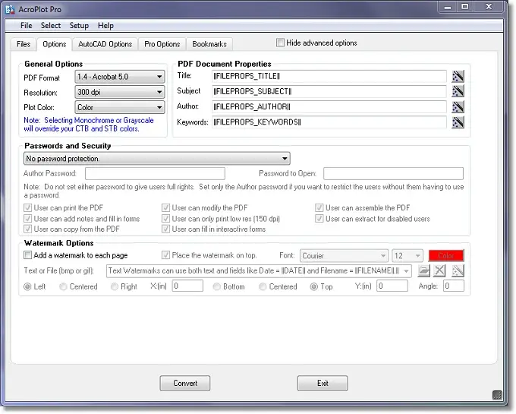Viewport: 516px width, 414px height.
Task: Switch to the Files tab
Action: click(24, 44)
